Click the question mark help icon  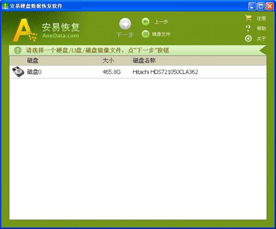pos(248,28)
